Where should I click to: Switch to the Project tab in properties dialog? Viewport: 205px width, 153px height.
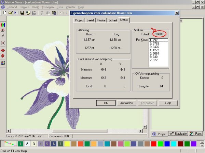(79, 20)
